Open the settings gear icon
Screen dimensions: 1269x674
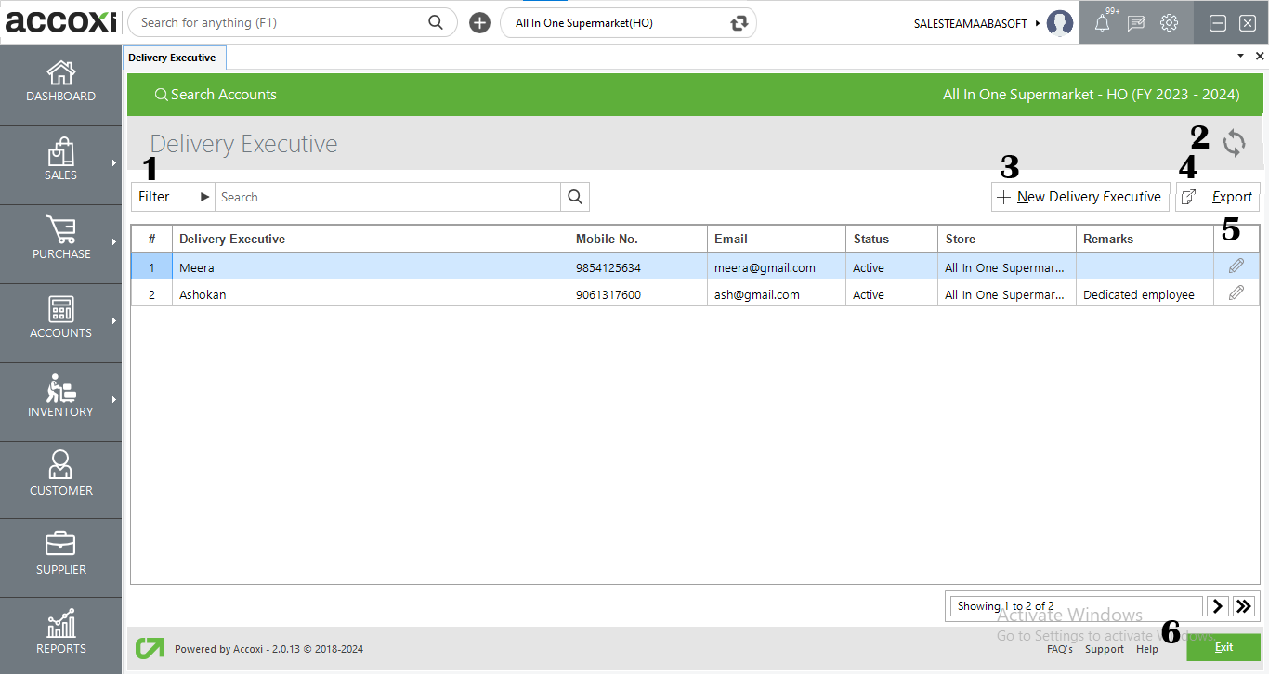tap(1169, 23)
